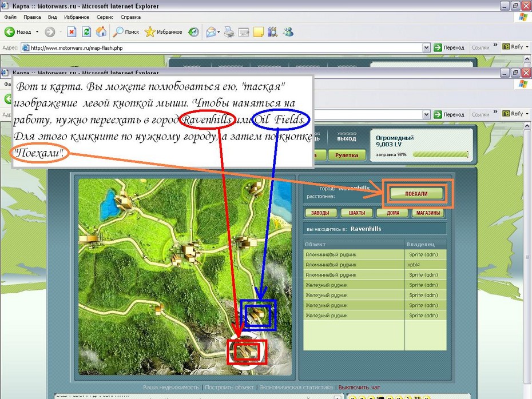Click the page icon in the address field
The height and width of the screenshot is (399, 532).
tap(25, 48)
